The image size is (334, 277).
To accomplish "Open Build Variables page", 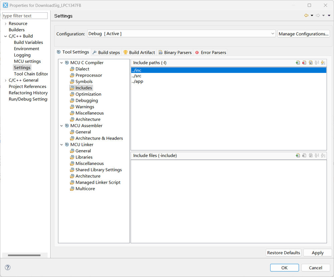I will [28, 42].
